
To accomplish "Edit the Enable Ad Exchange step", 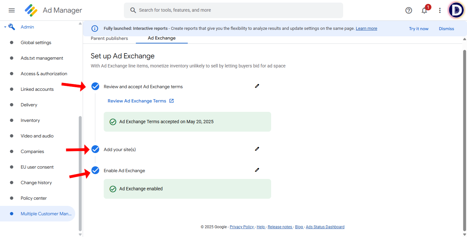I will [257, 170].
